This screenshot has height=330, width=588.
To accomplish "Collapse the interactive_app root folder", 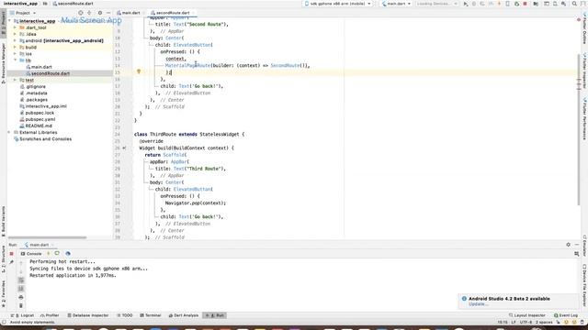I will pyautogui.click(x=10, y=21).
